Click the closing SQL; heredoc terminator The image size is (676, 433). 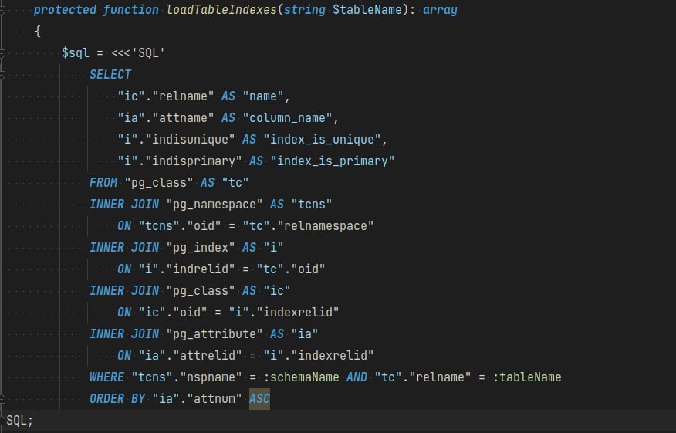[x=20, y=420]
